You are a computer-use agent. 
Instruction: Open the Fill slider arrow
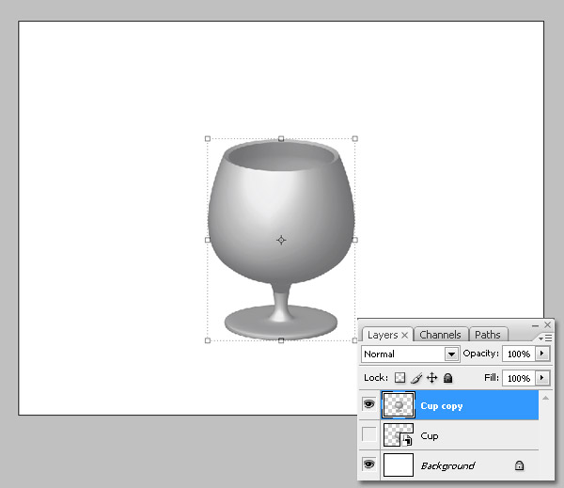(542, 378)
